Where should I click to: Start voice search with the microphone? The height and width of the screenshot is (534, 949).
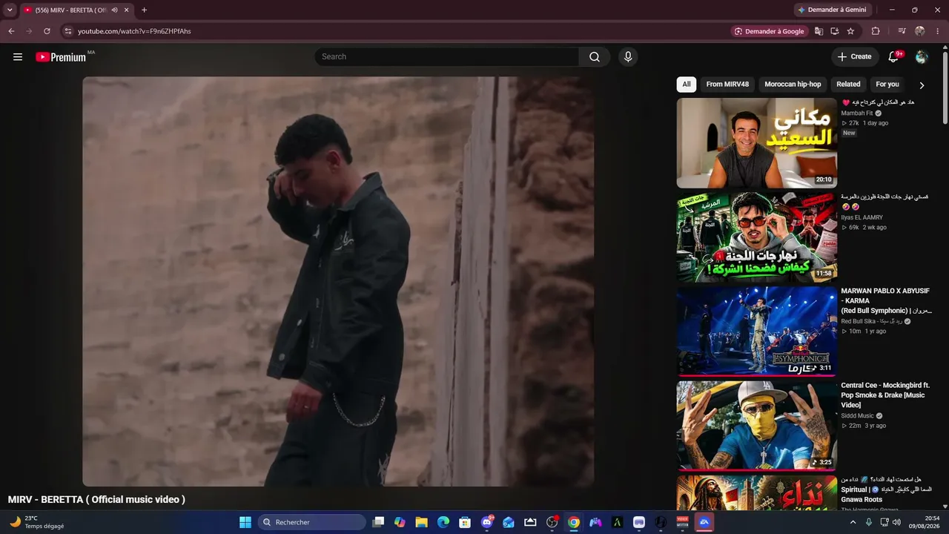pyautogui.click(x=628, y=57)
